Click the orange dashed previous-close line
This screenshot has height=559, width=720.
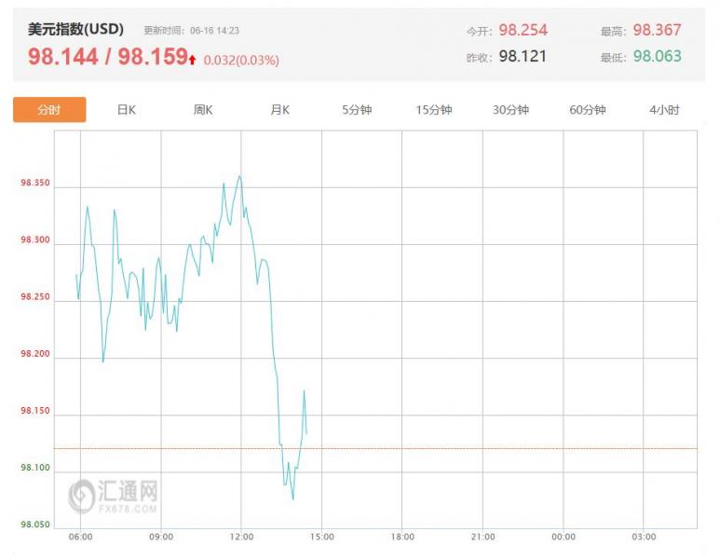(x=375, y=448)
